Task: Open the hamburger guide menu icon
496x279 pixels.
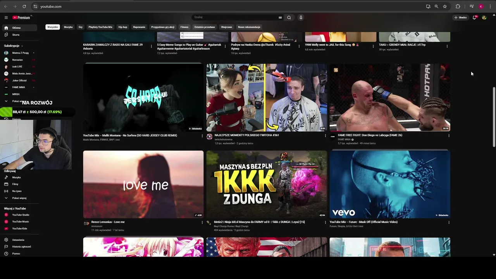Action: pos(6,17)
